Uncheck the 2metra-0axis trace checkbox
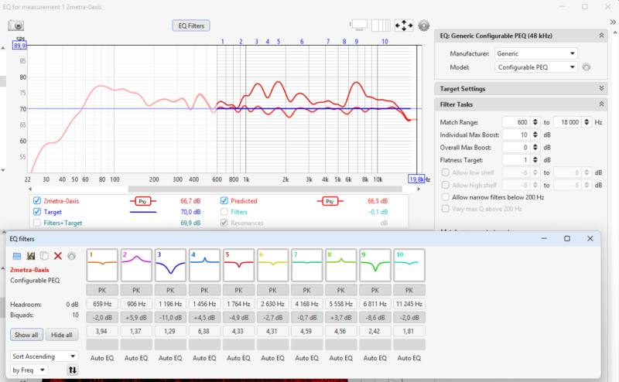 point(37,201)
